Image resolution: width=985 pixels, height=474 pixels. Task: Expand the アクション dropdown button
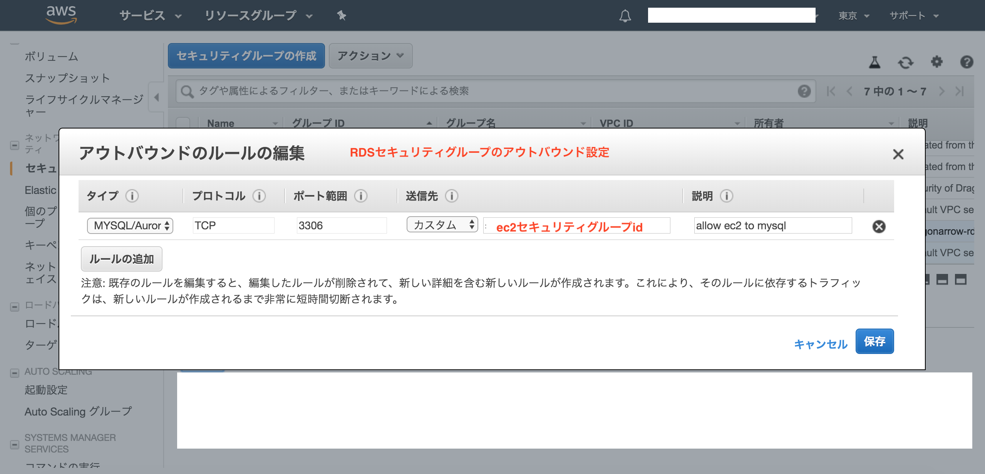coord(370,56)
